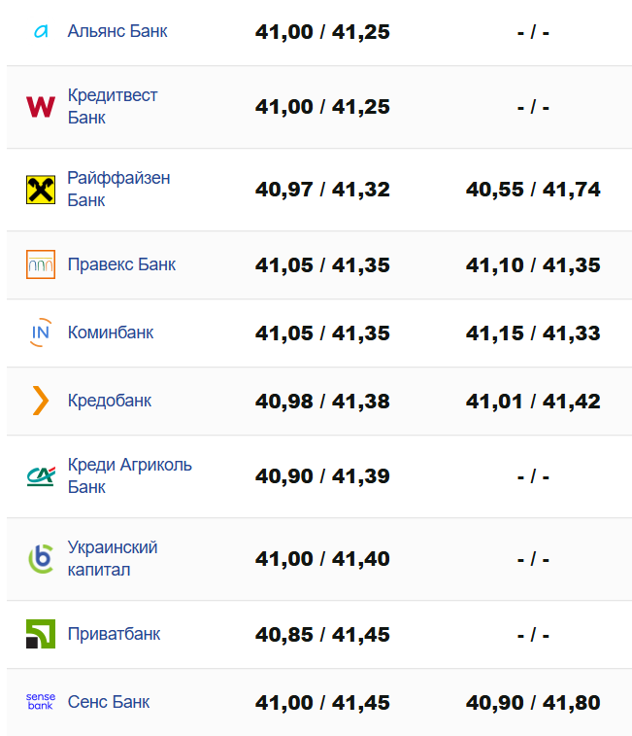Follow the Райффайзен Банк link
Screen dimensions: 632x736
point(118,190)
